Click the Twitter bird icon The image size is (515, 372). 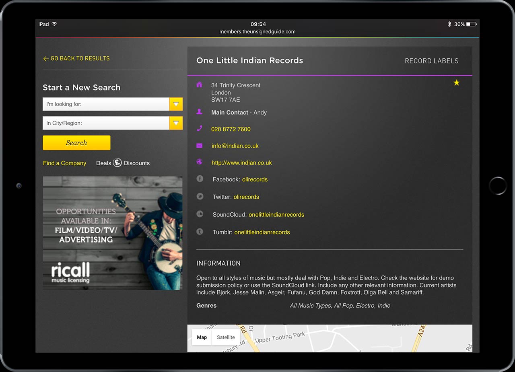[200, 196]
